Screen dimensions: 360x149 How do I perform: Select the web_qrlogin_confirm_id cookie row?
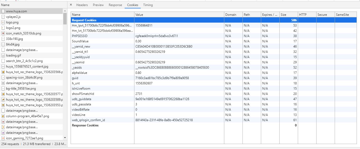coord(214,120)
